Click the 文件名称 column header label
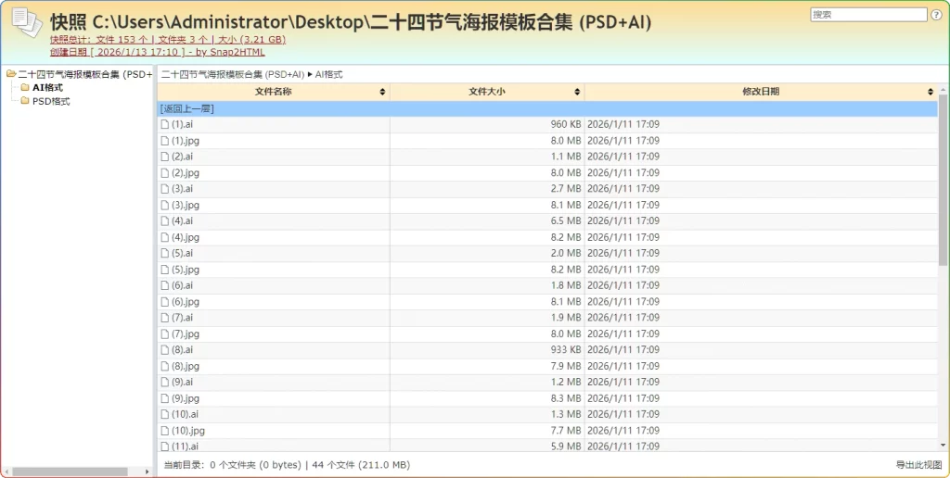The width and height of the screenshot is (950, 478). tap(274, 92)
